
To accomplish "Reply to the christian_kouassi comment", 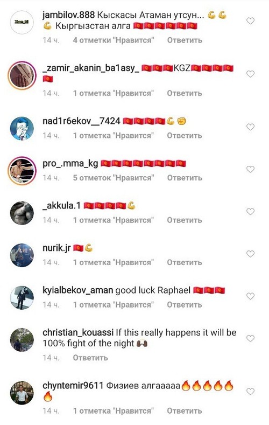I will pos(90,358).
